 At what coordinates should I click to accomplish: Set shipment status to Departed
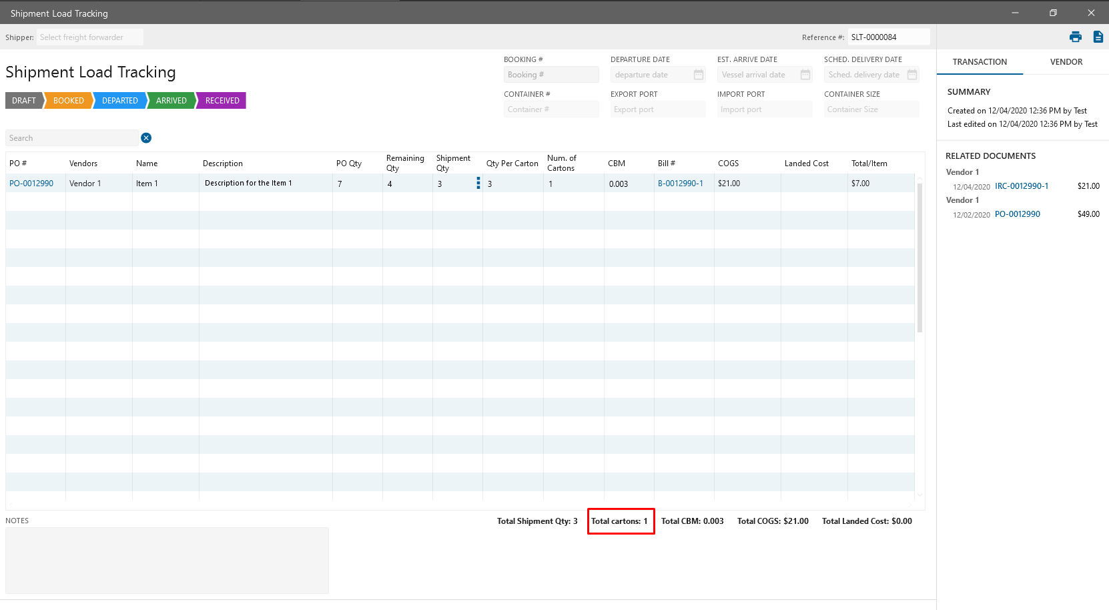120,101
